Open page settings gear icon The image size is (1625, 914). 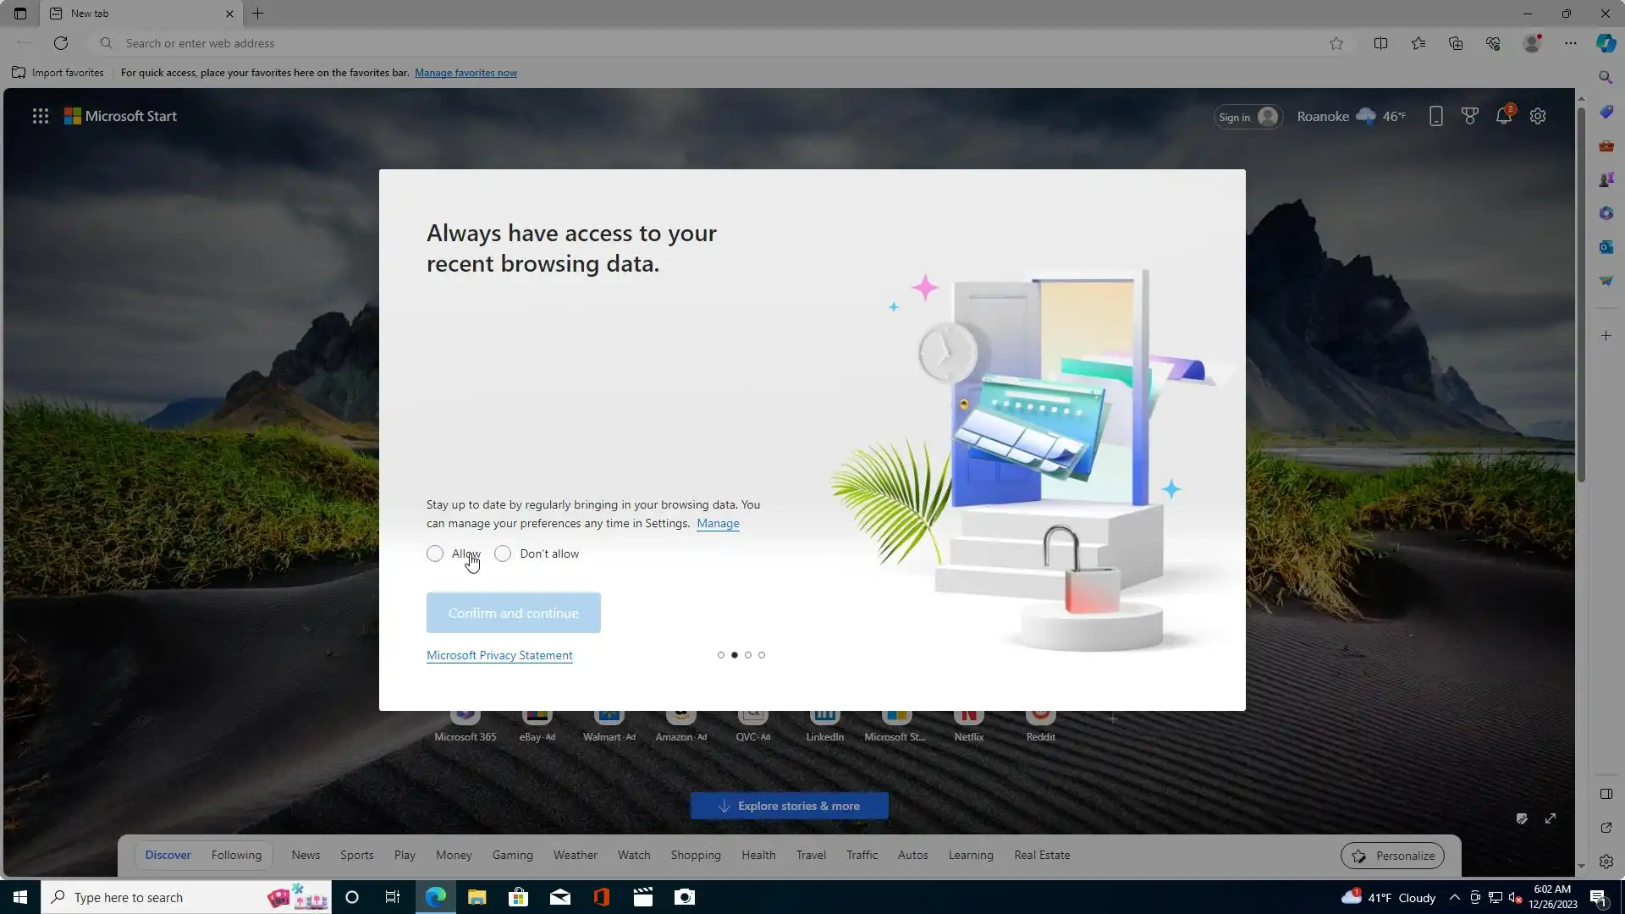click(x=1538, y=117)
